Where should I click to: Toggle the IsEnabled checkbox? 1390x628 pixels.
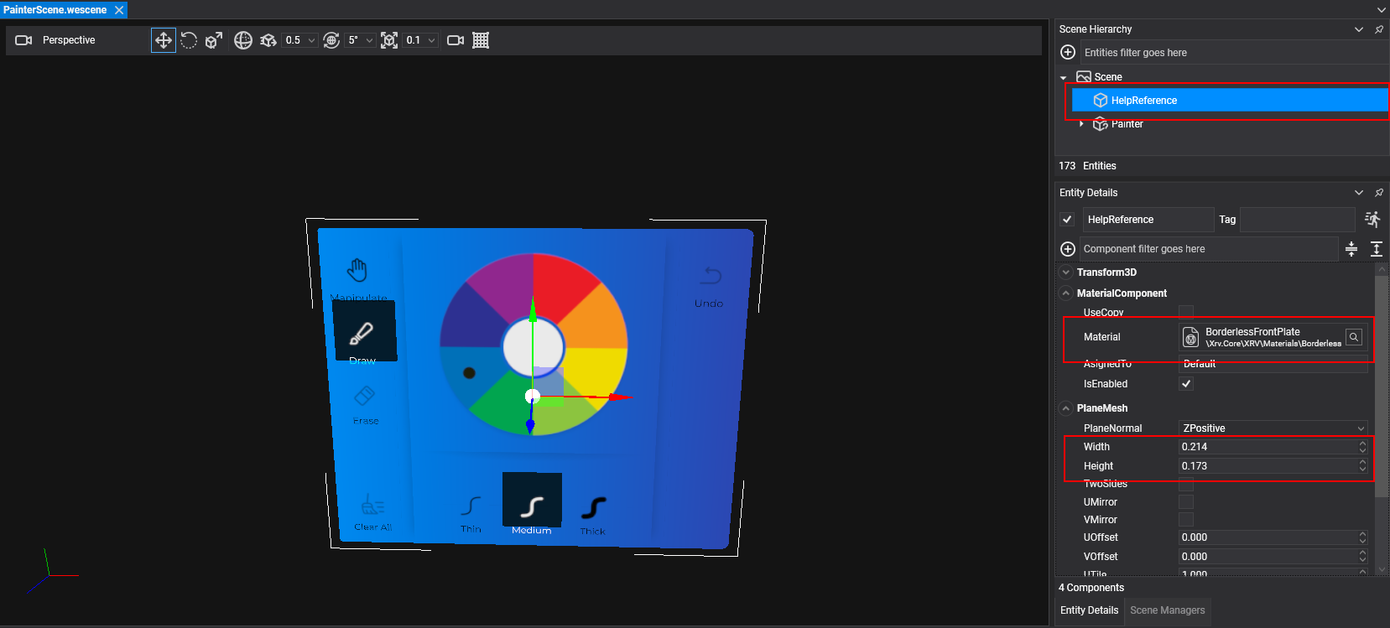click(x=1186, y=384)
